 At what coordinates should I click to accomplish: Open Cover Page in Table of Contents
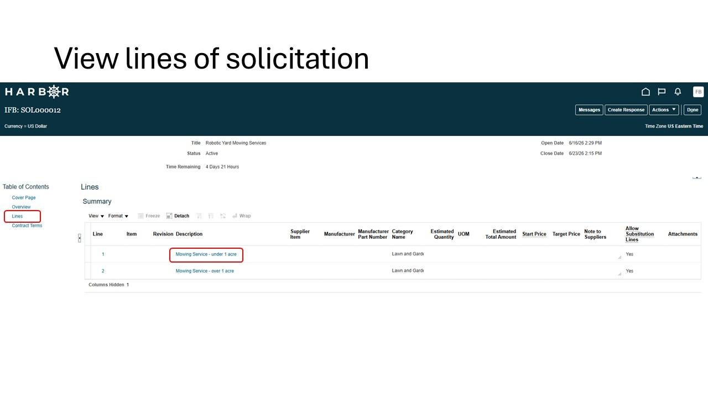[24, 198]
